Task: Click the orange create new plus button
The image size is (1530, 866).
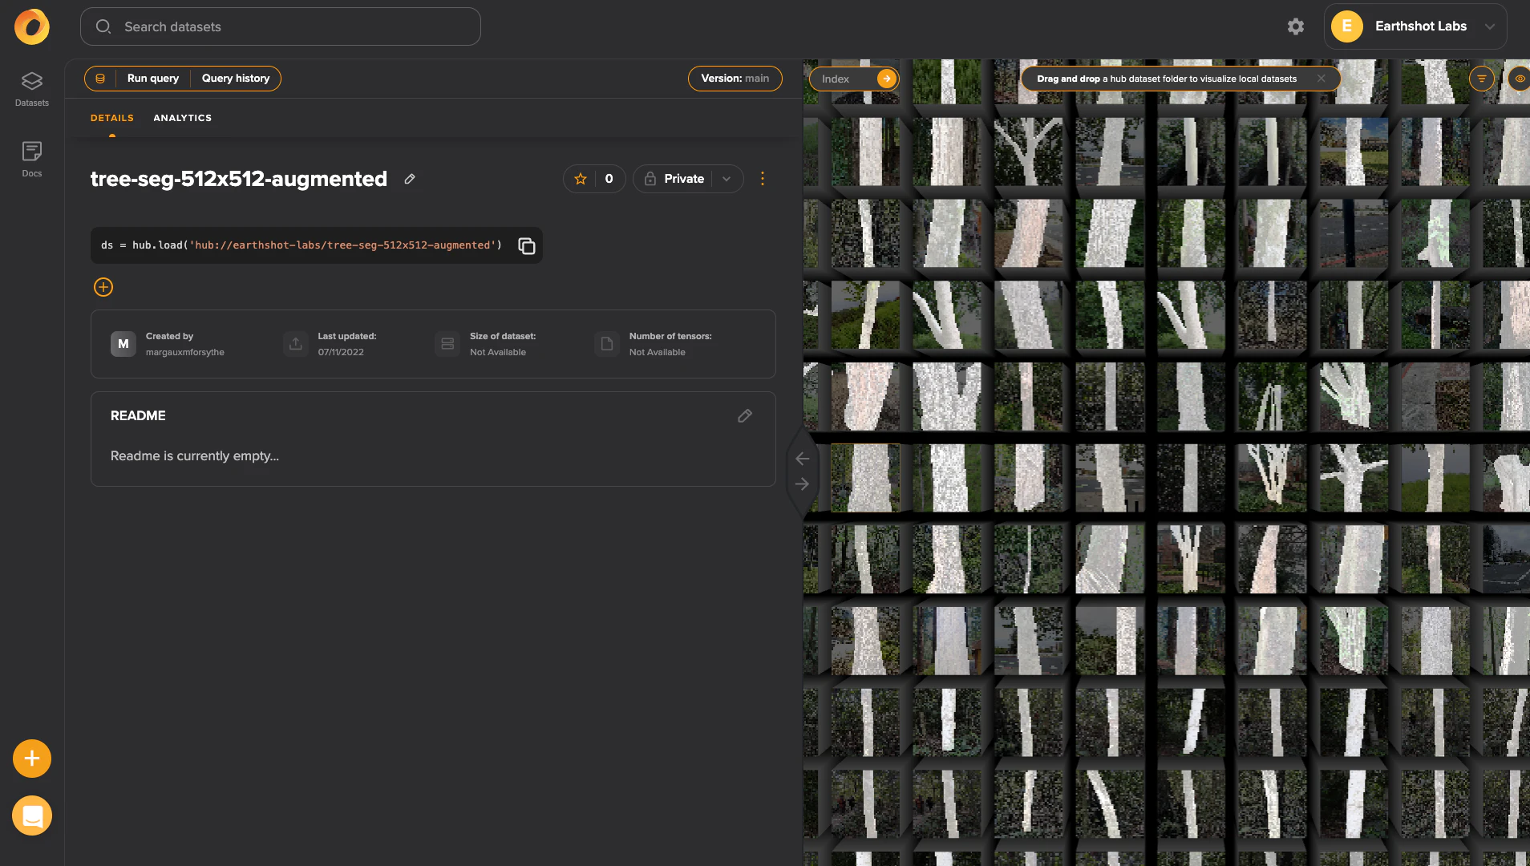Action: point(32,759)
